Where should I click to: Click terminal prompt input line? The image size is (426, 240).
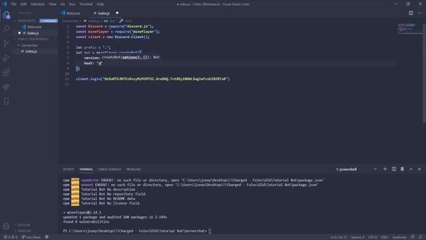[137, 231]
